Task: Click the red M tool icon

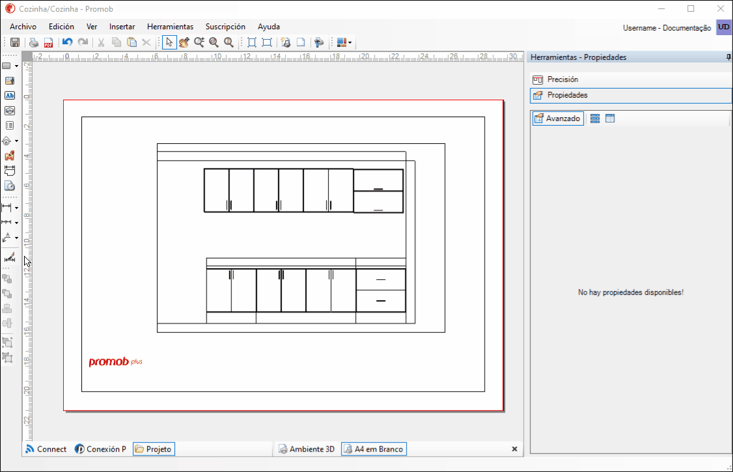Action: pos(9,156)
